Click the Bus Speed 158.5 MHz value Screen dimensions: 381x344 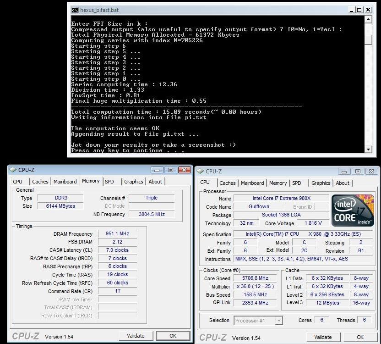[x=255, y=294]
